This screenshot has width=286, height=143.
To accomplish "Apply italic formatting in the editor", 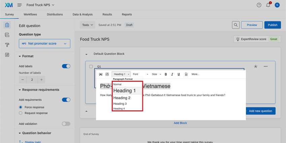I will [x=172, y=74].
